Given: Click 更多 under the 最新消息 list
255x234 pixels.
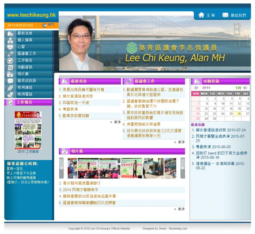Looking at the screenshot, I should tap(117, 122).
